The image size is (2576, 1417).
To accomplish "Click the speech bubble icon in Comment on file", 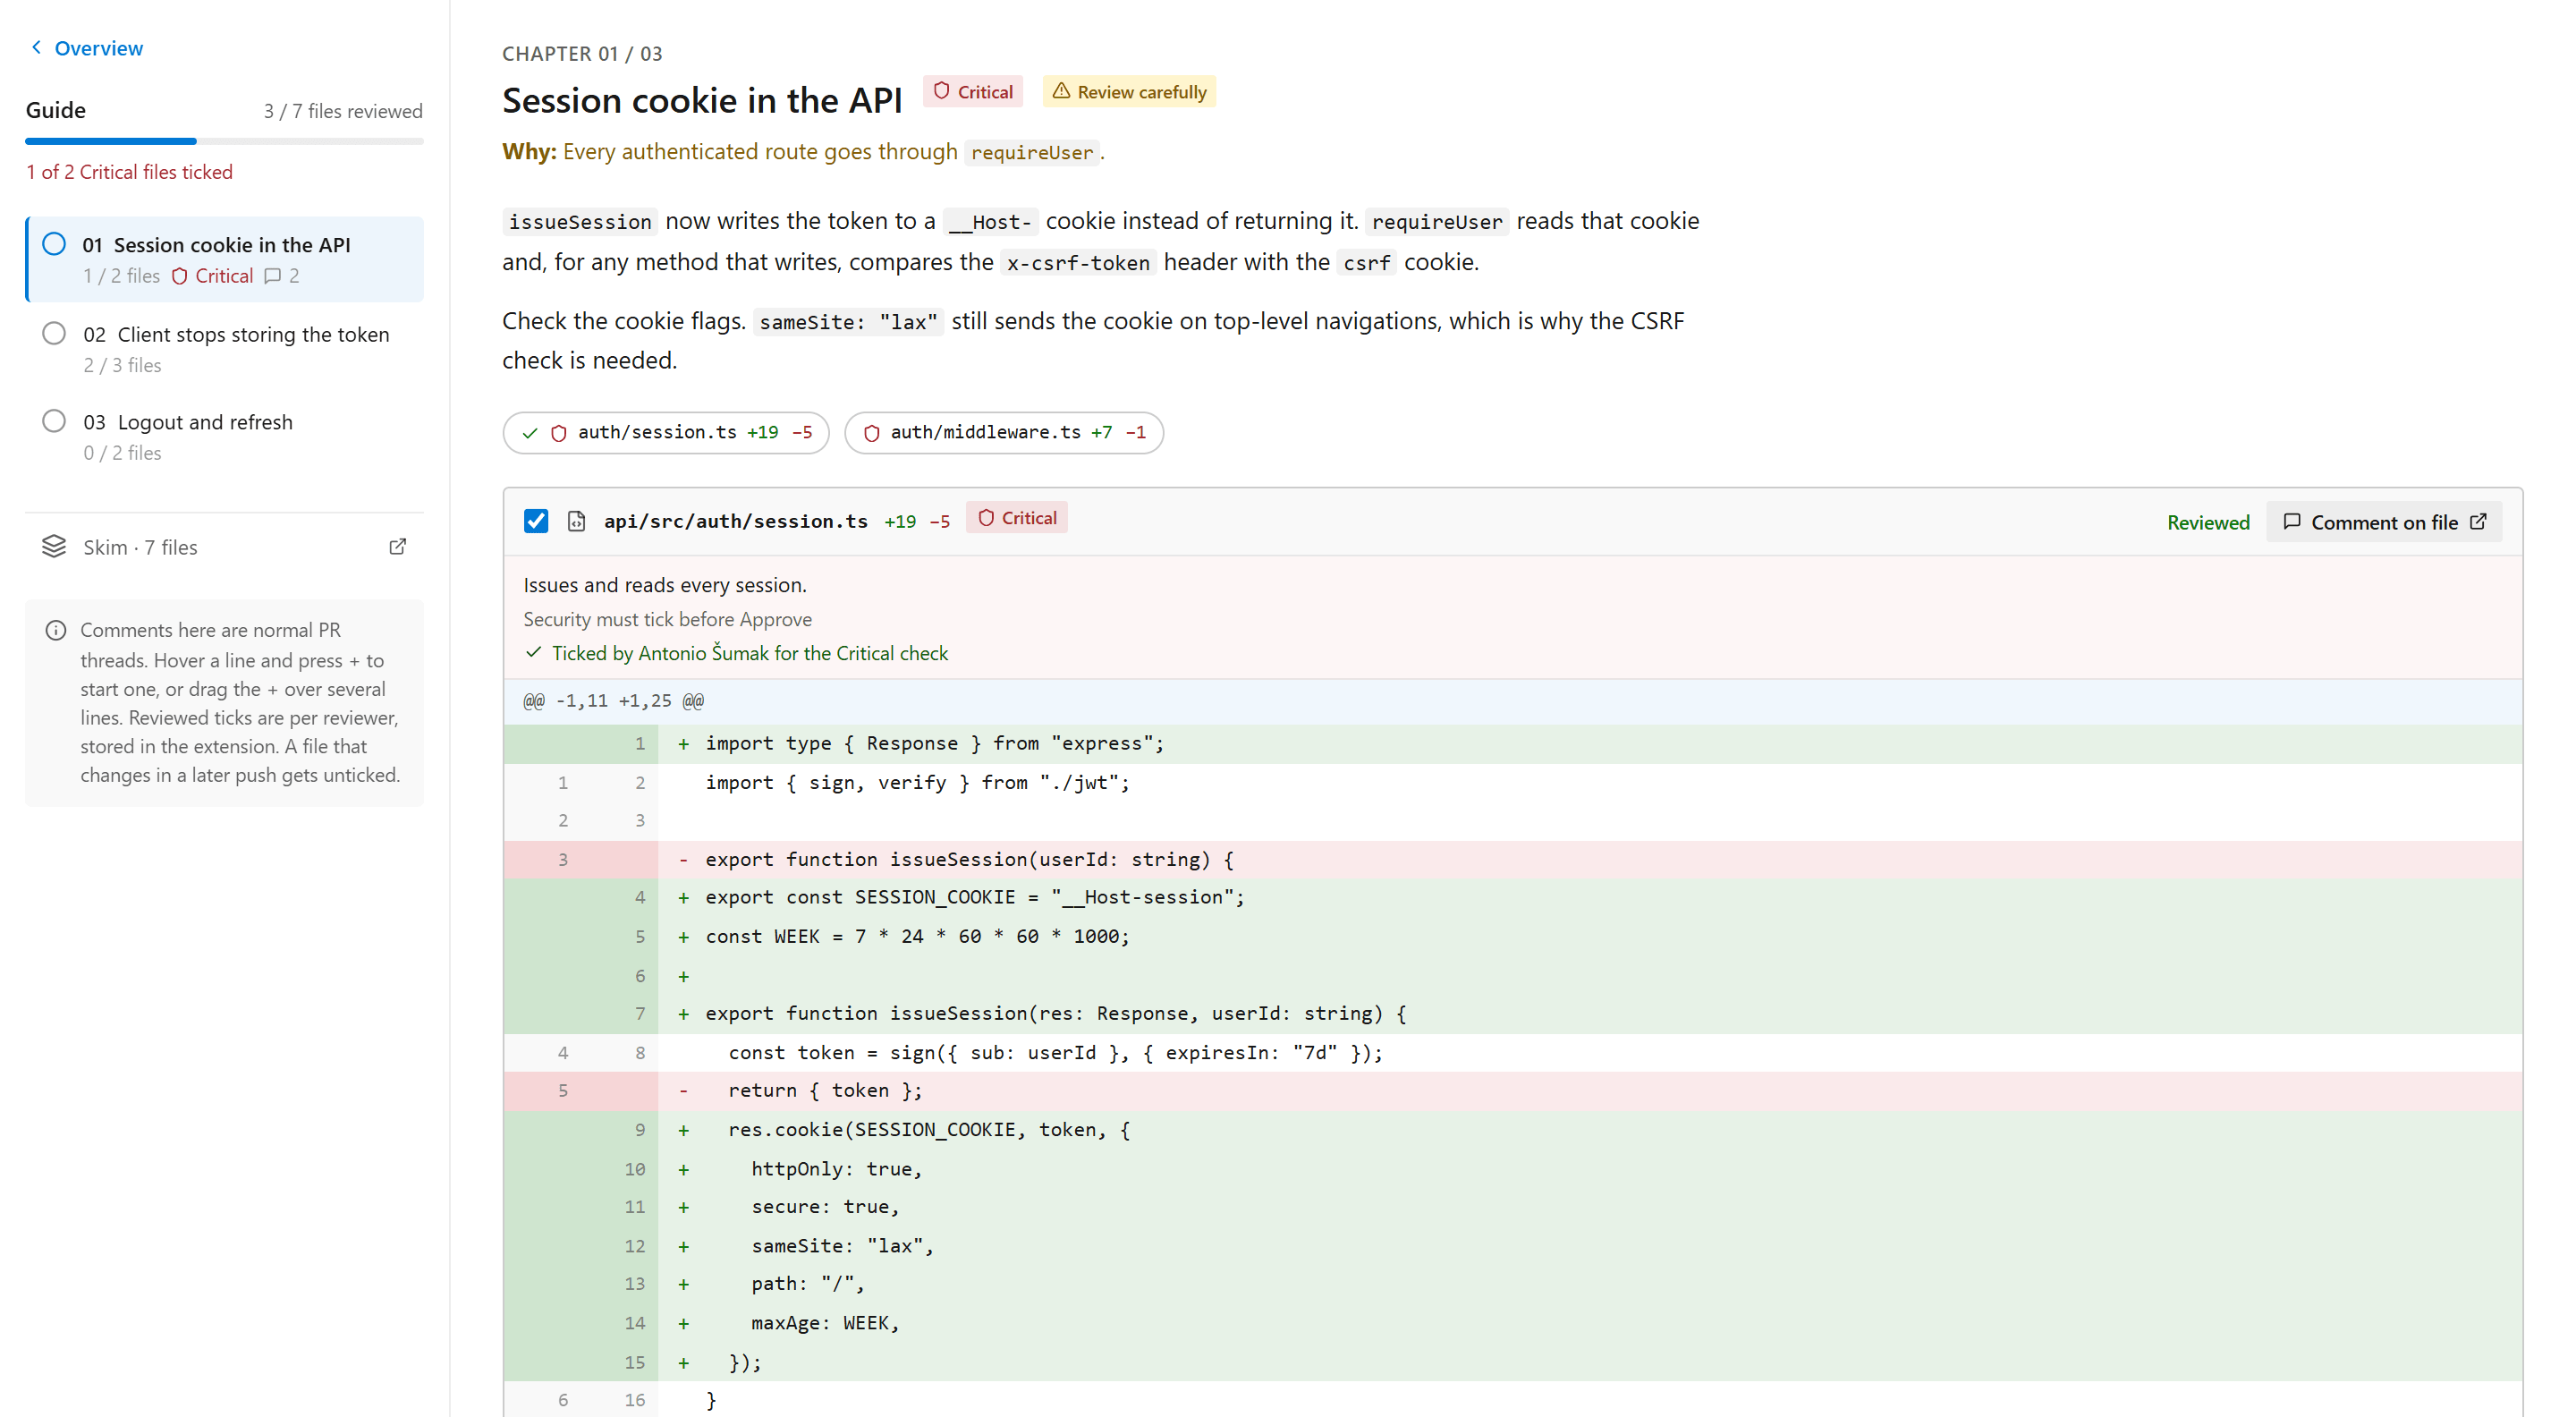I will click(2292, 521).
